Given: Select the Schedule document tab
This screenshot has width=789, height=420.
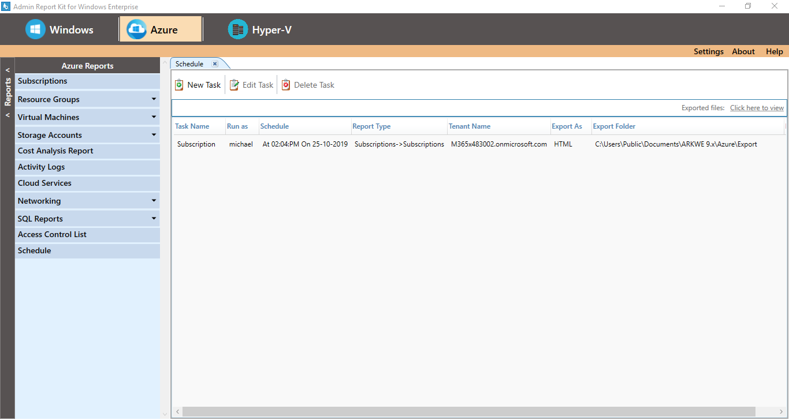Looking at the screenshot, I should tap(189, 64).
